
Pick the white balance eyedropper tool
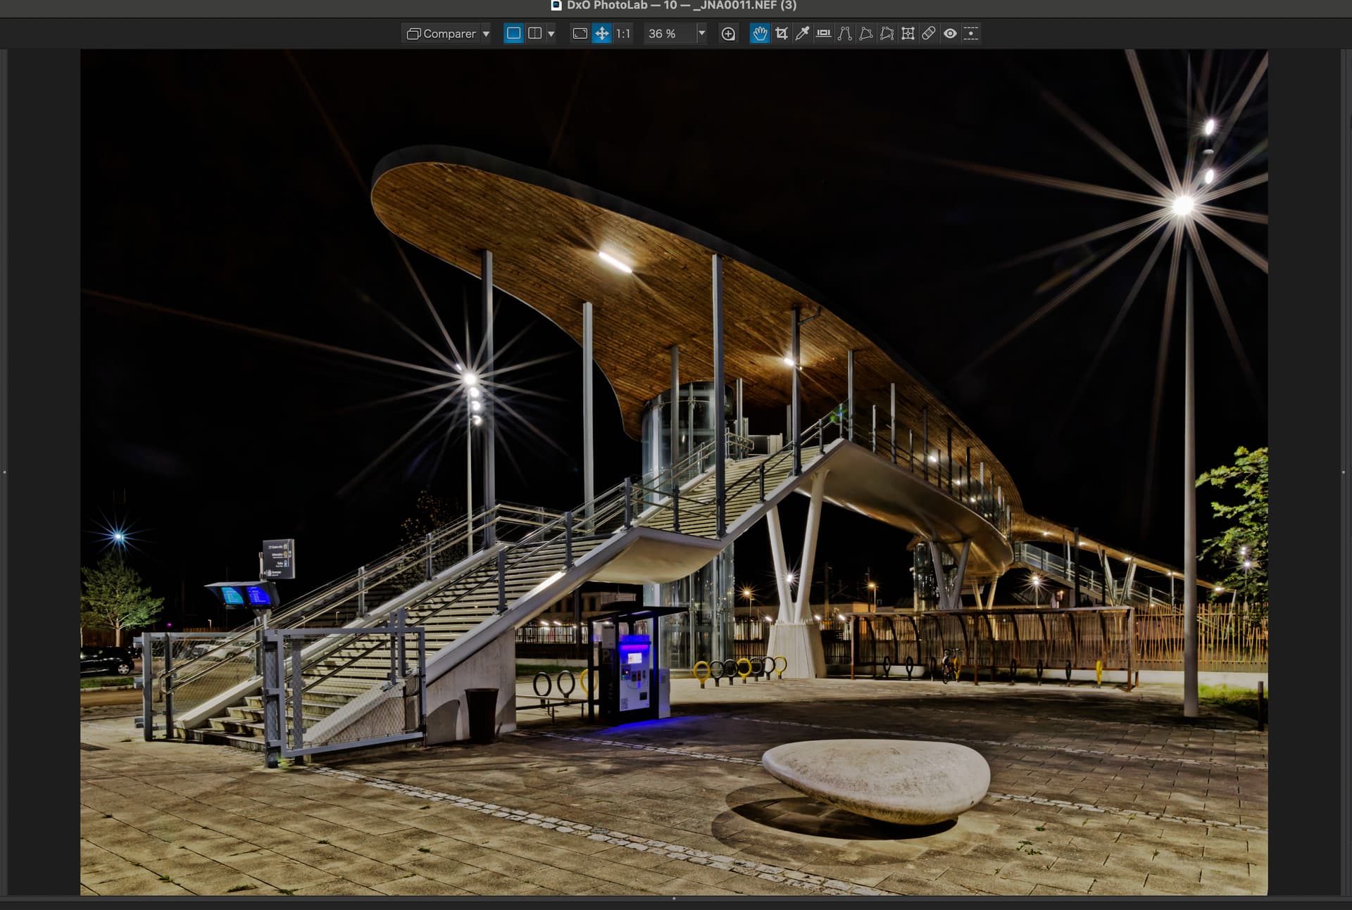pos(802,34)
